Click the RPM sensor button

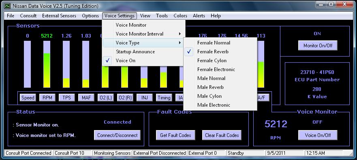click(47, 98)
